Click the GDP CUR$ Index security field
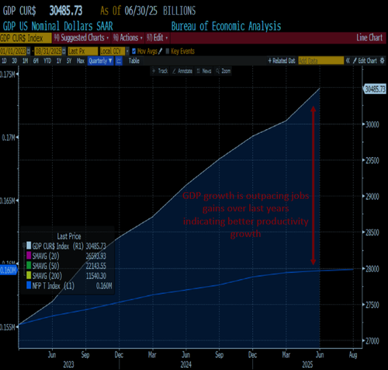The width and height of the screenshot is (388, 370). 26,38
